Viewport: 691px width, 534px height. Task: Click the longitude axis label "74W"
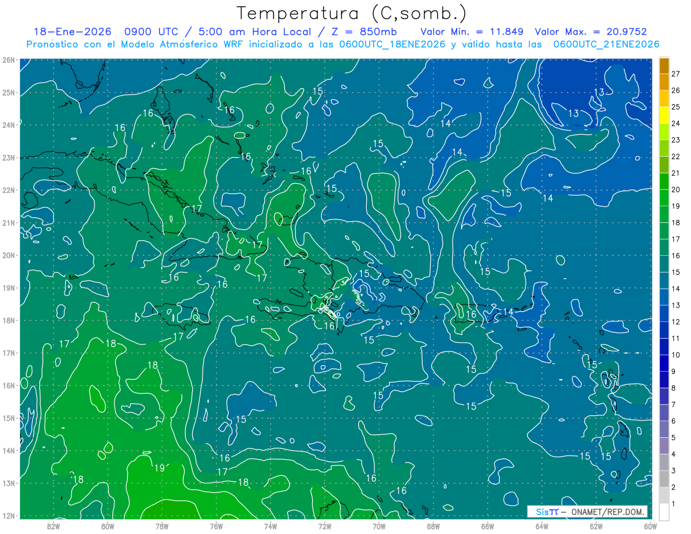tap(270, 526)
